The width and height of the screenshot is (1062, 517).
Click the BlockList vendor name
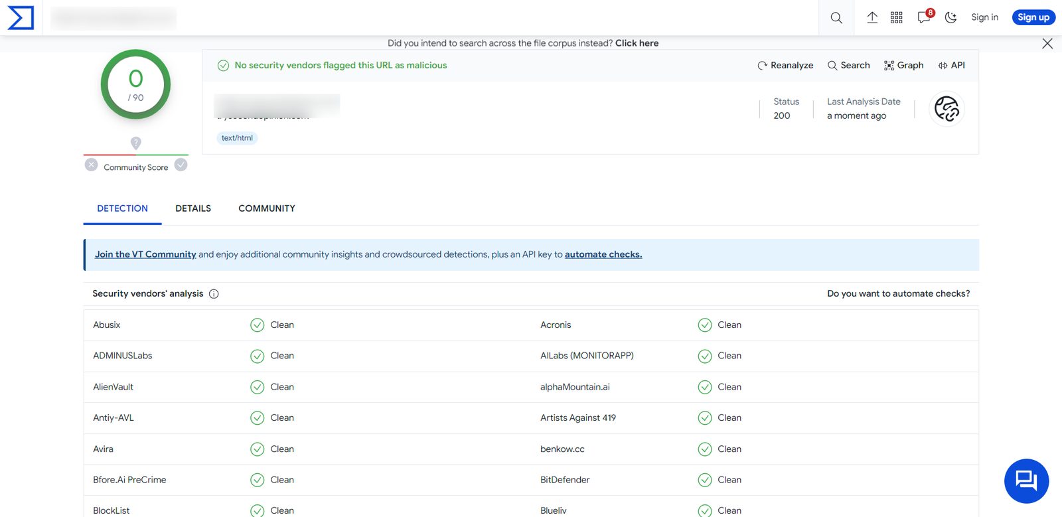(111, 510)
